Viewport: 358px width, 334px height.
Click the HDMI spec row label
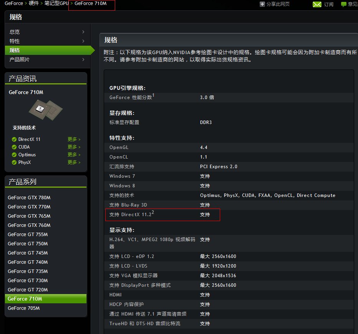click(115, 295)
